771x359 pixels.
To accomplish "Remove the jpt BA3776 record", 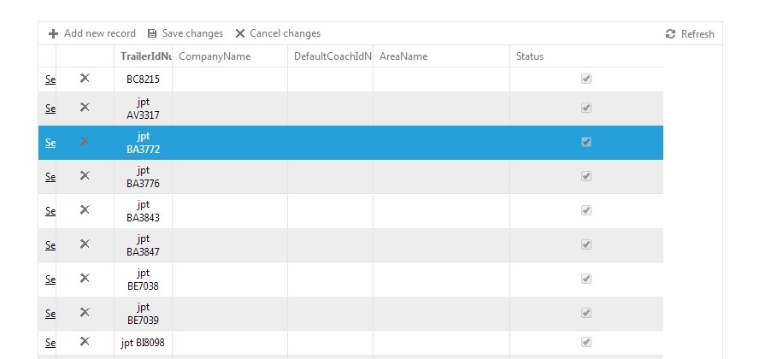I will click(85, 176).
